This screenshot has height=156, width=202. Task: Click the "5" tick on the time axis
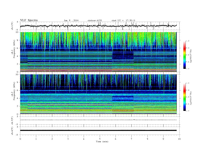click(x=100, y=139)
